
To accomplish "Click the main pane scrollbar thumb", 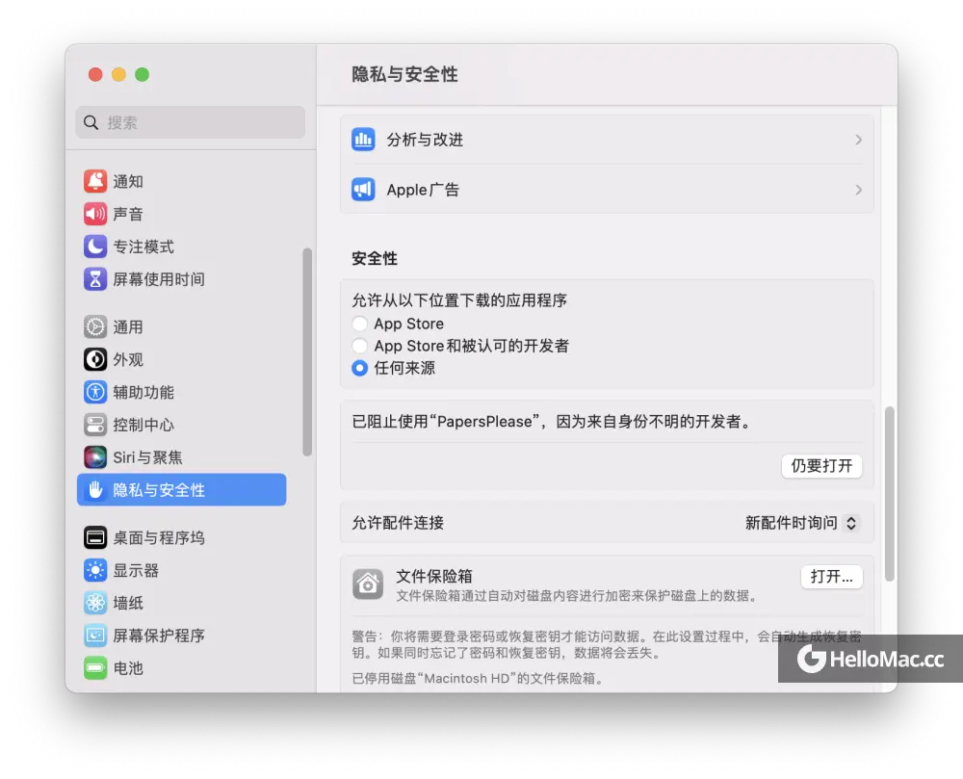I will tap(889, 494).
